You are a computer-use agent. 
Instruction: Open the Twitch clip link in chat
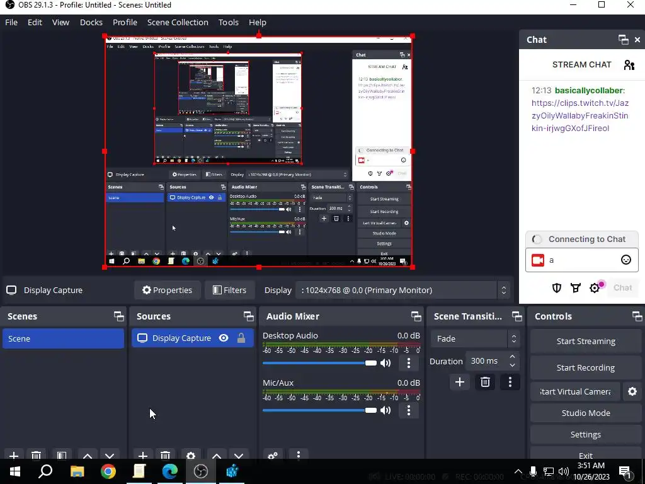point(580,116)
